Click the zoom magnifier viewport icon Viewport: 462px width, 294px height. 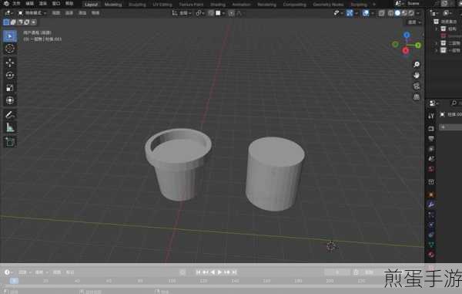(417, 64)
